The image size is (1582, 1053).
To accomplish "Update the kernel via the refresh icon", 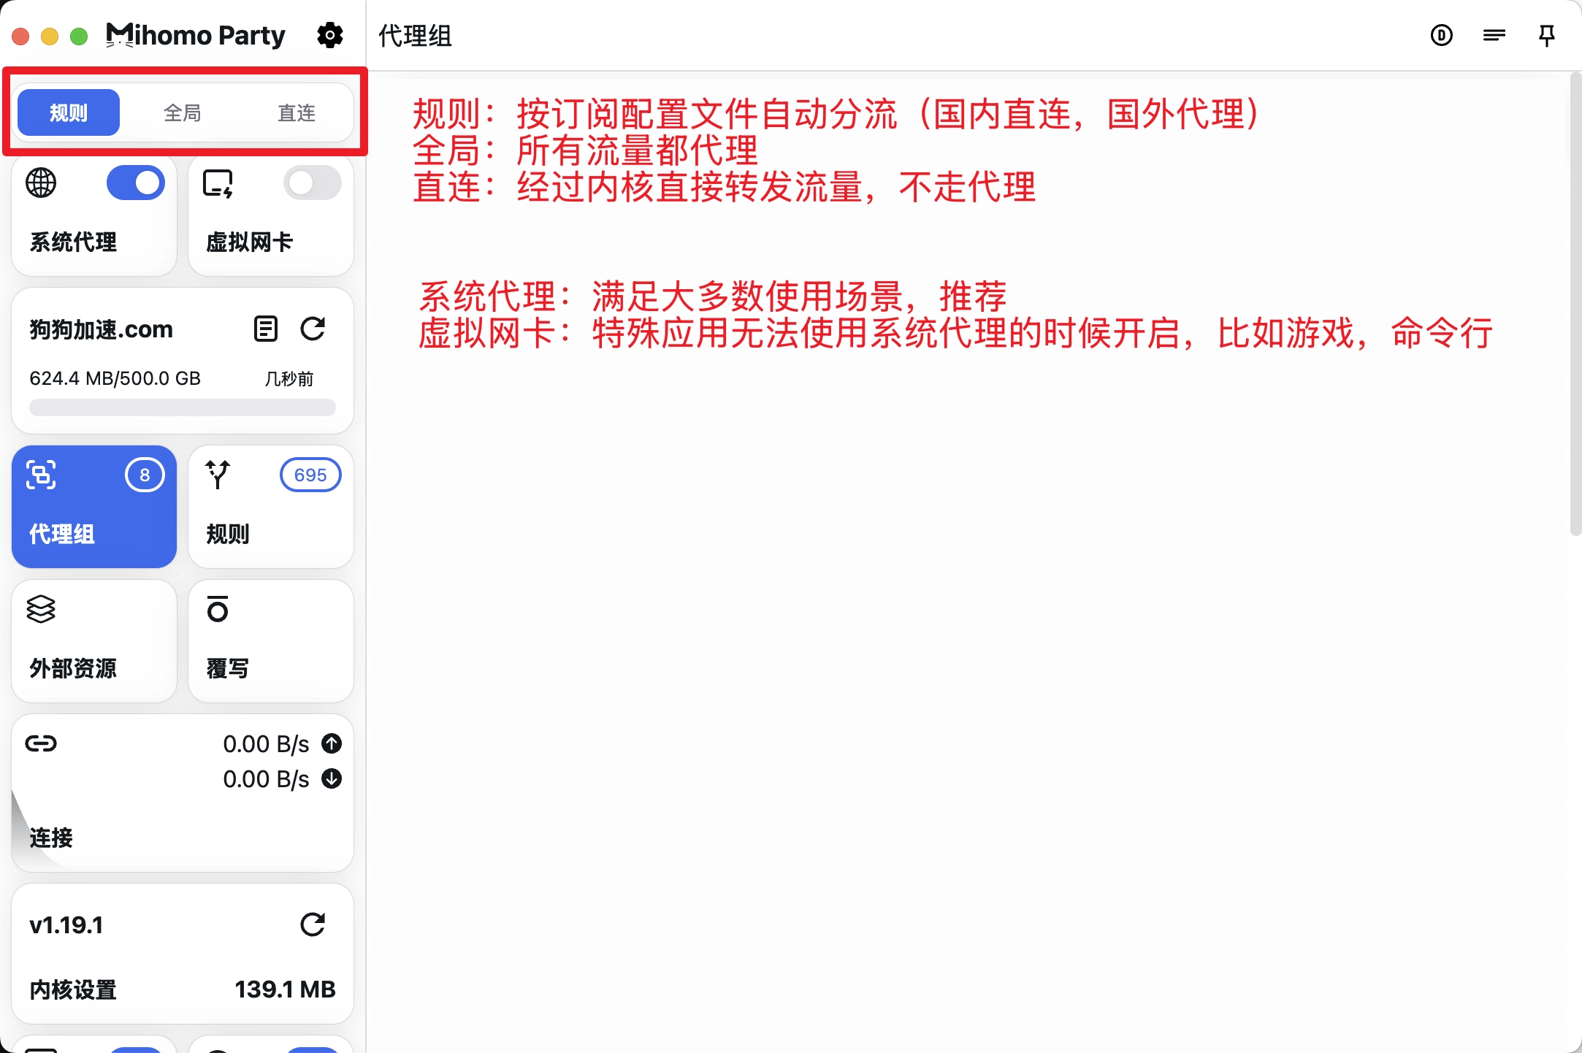I will point(313,924).
